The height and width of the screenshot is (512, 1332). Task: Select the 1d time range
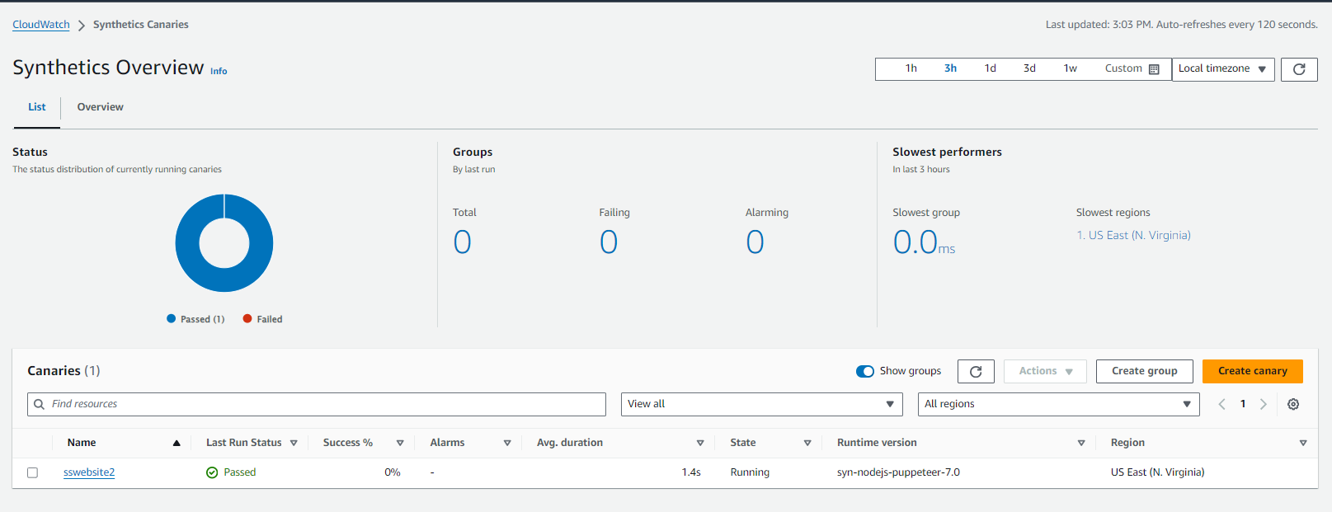pyautogui.click(x=990, y=68)
